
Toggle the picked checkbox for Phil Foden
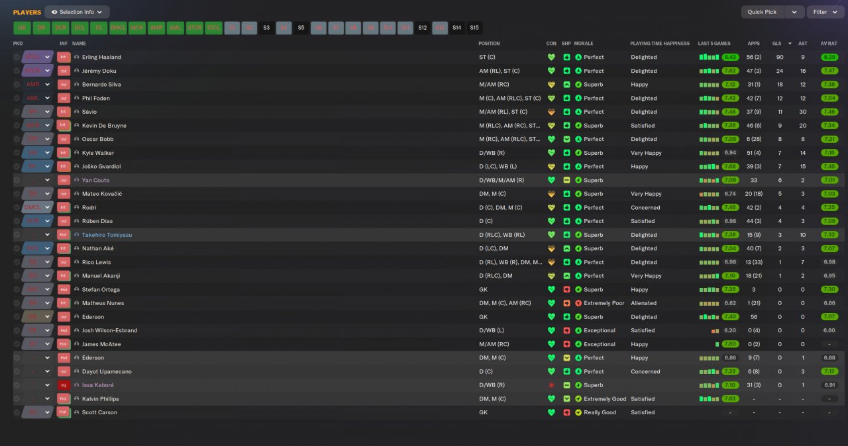17,98
